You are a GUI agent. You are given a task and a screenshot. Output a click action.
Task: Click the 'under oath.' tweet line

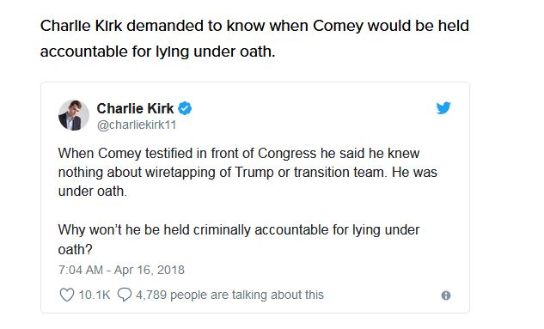[93, 191]
